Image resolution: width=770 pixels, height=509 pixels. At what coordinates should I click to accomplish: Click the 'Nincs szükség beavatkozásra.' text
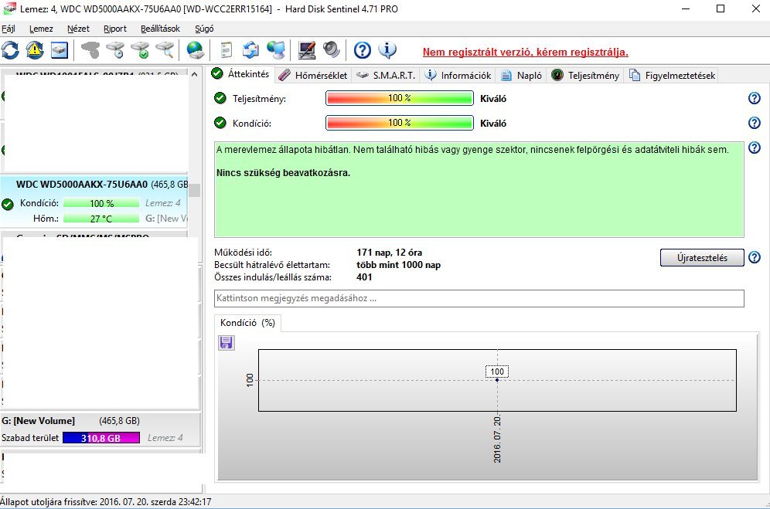[x=284, y=173]
